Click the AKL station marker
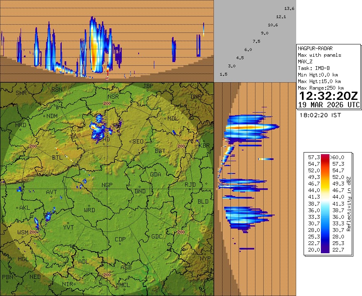Viewport: 362px width, 296px height. coord(25,203)
